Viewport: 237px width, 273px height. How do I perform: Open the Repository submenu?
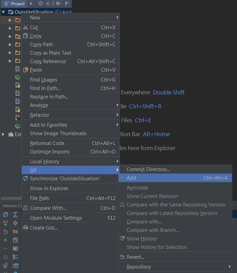pos(139,267)
